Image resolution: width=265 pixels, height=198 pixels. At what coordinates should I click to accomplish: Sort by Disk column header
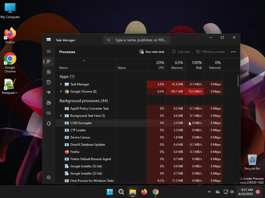click(194, 65)
